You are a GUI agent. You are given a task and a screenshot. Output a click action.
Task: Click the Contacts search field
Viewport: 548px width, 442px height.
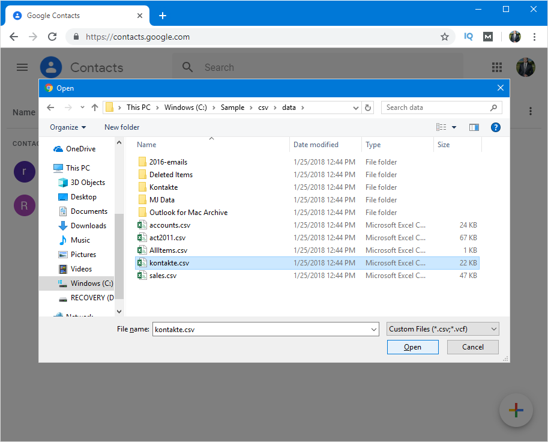point(318,67)
